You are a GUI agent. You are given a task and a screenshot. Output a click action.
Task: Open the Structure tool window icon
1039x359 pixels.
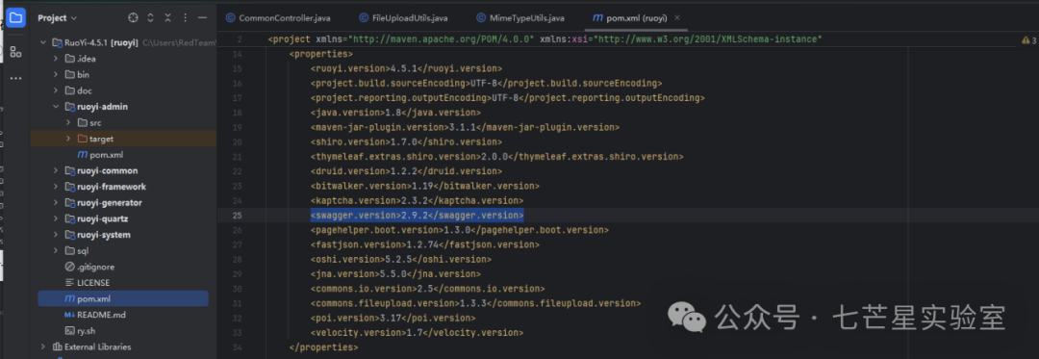pyautogui.click(x=16, y=52)
